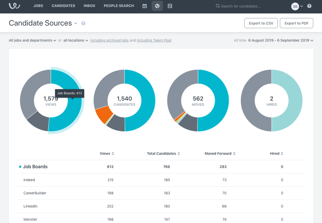
Task: Open the SB user account menu
Action: 297,6
